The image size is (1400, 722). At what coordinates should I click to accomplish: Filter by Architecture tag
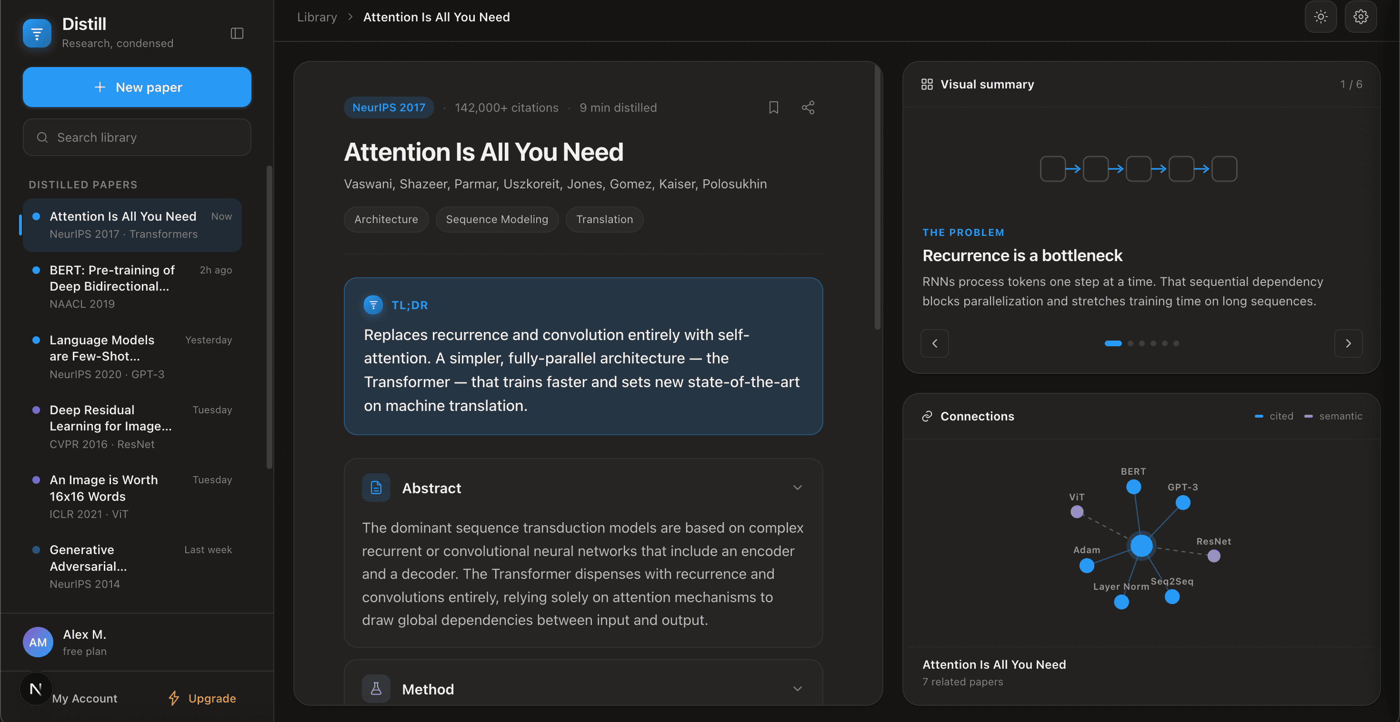coord(386,219)
